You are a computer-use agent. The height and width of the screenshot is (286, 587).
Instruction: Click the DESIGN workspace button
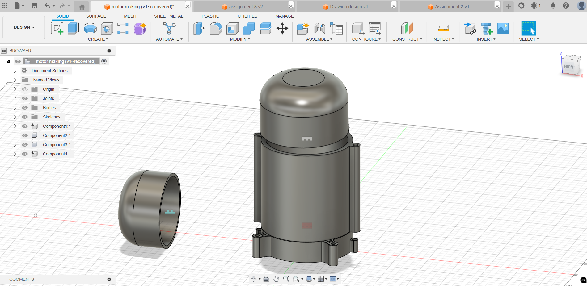(x=23, y=27)
